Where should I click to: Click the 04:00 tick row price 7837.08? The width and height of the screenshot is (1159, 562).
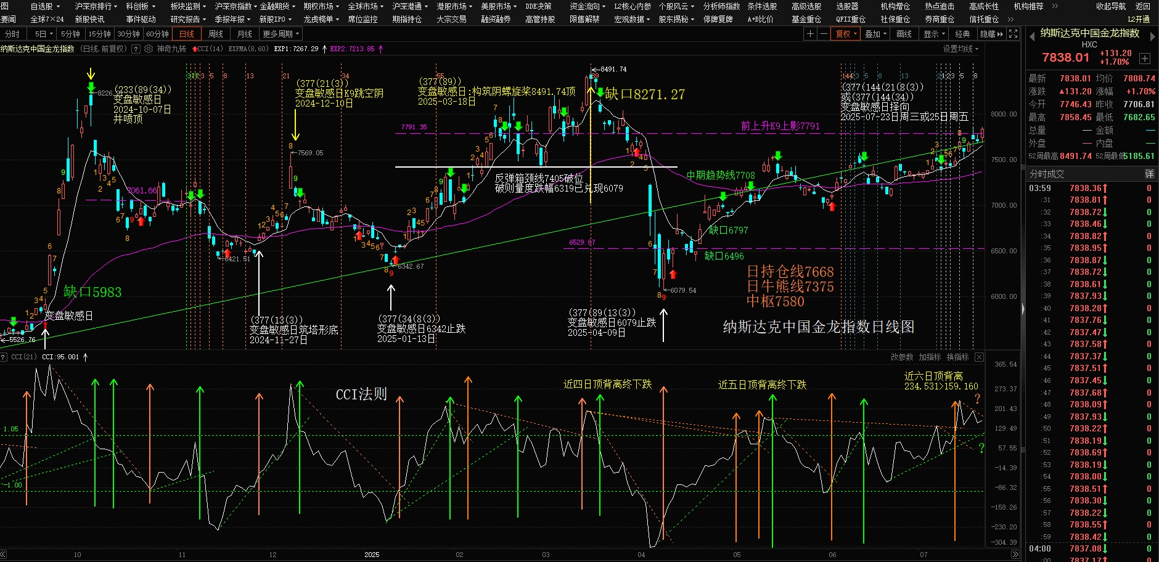pyautogui.click(x=1086, y=548)
